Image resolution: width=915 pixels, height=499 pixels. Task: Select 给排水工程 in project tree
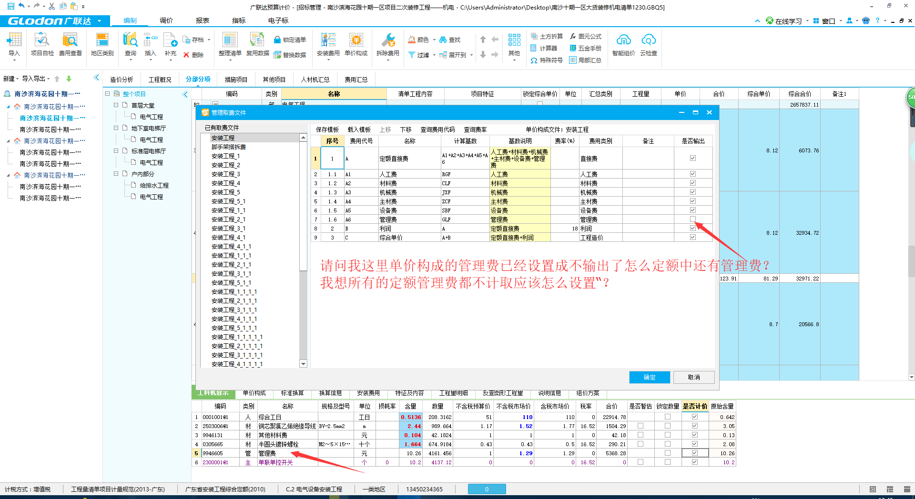coord(154,186)
